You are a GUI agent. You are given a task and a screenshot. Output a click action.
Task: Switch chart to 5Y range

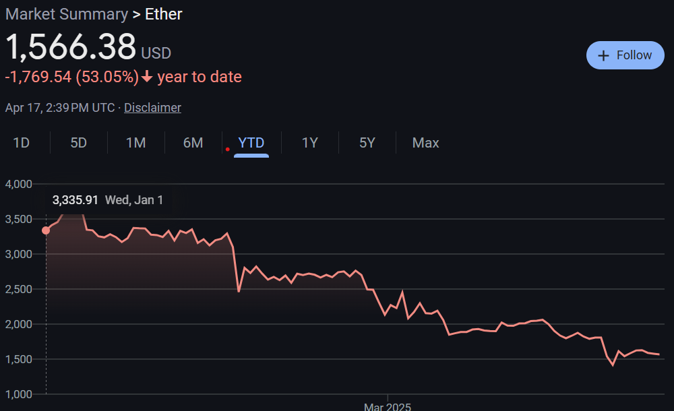(367, 143)
